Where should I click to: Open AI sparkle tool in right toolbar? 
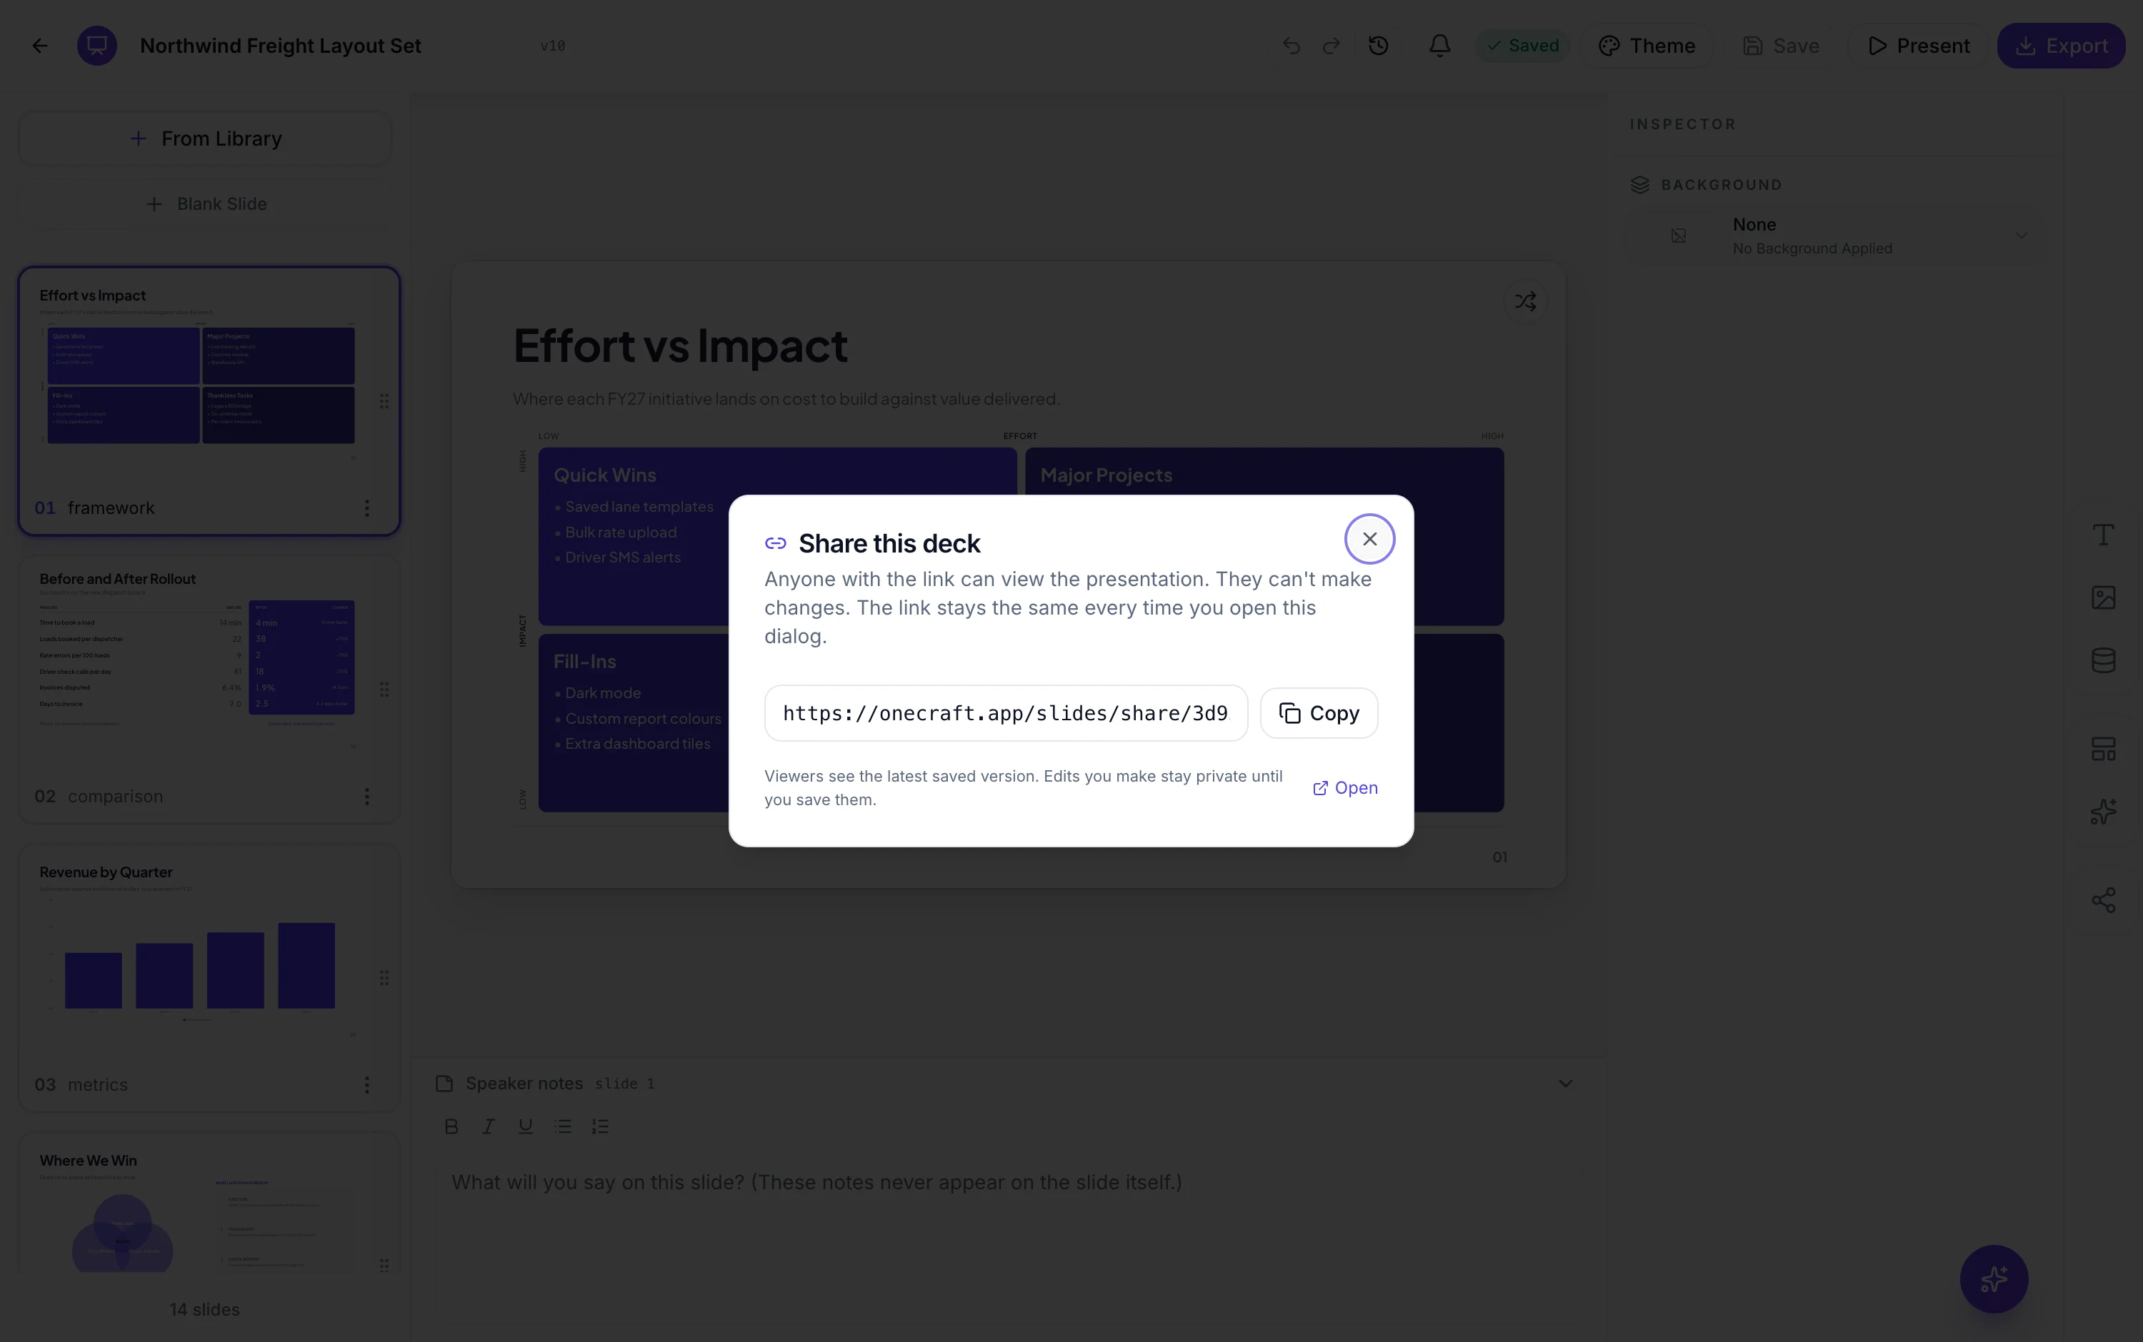[x=2103, y=811]
